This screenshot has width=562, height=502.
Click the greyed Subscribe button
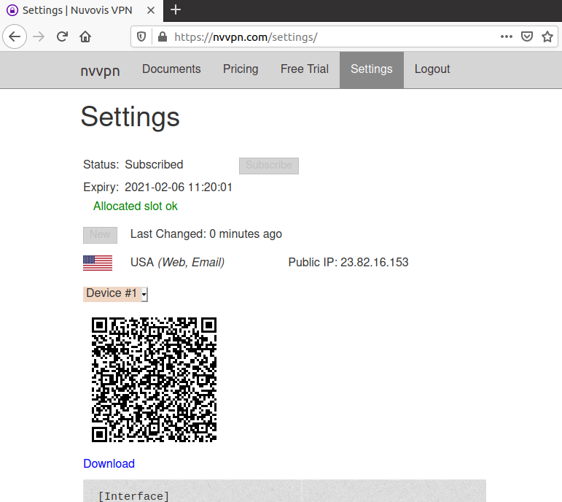(x=269, y=166)
